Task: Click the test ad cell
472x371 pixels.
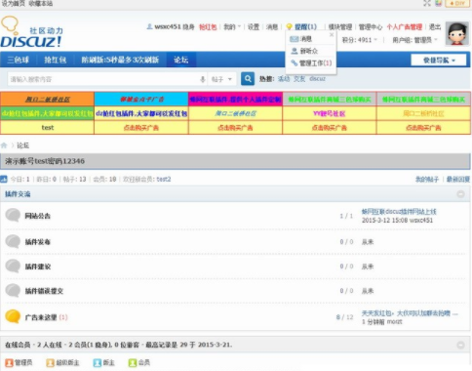Action: click(48, 127)
